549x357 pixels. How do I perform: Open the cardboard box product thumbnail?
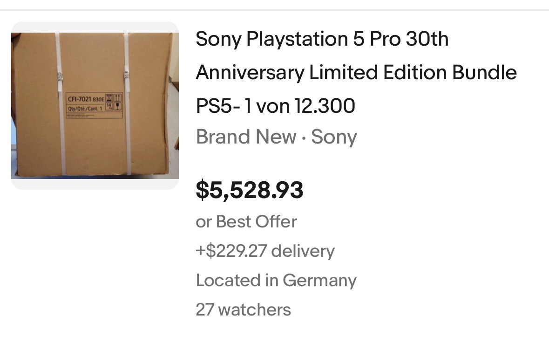coord(95,105)
